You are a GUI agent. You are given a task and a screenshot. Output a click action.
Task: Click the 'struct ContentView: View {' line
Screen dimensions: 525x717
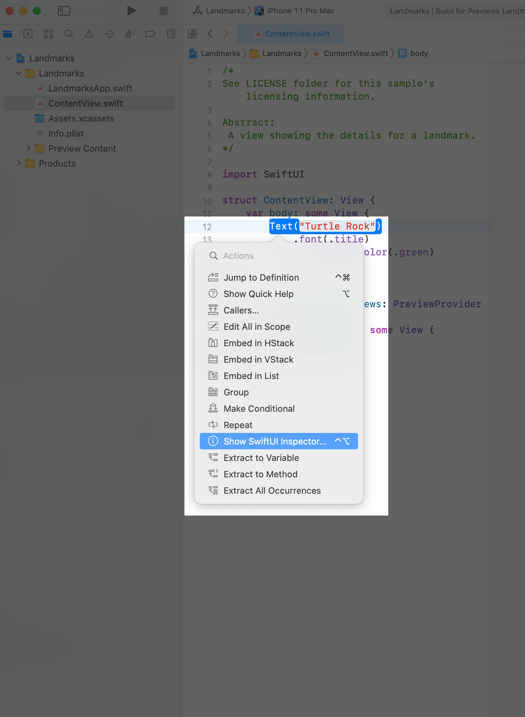pyautogui.click(x=299, y=200)
